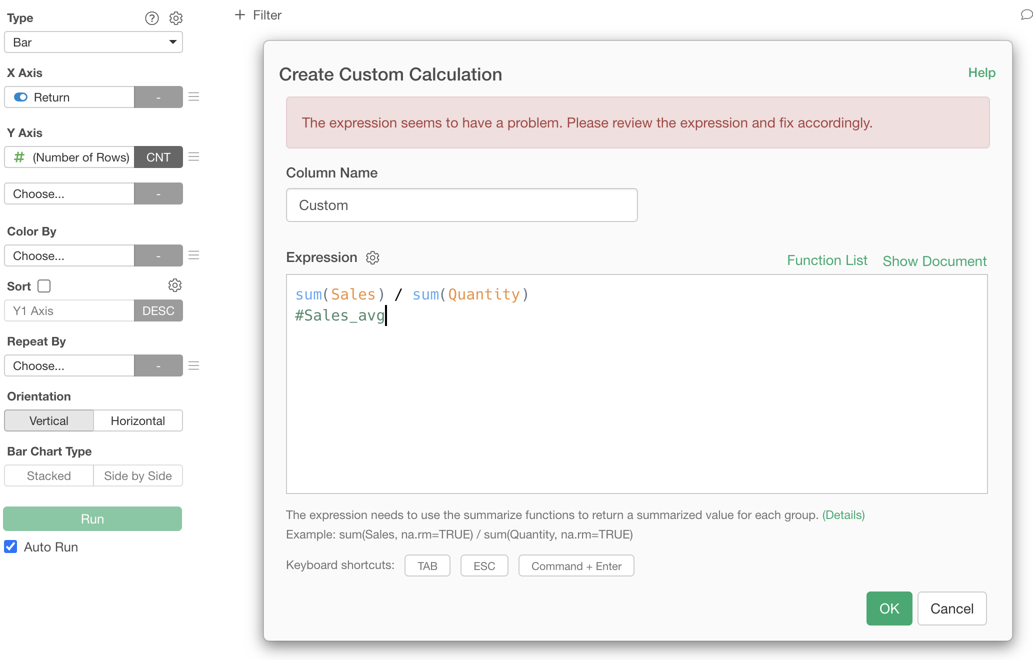Choose Side by Side bar type
The height and width of the screenshot is (660, 1033).
click(138, 475)
